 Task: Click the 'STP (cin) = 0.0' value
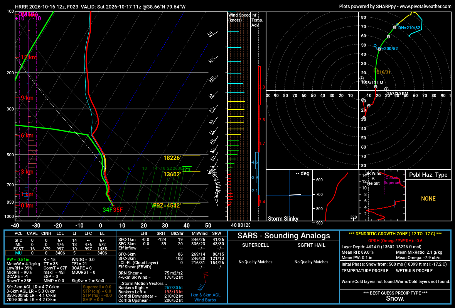[97, 291]
